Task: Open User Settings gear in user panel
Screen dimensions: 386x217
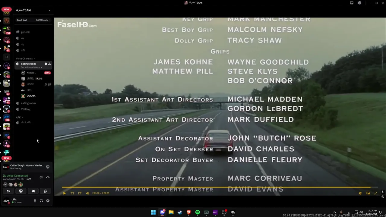Action: [48, 201]
